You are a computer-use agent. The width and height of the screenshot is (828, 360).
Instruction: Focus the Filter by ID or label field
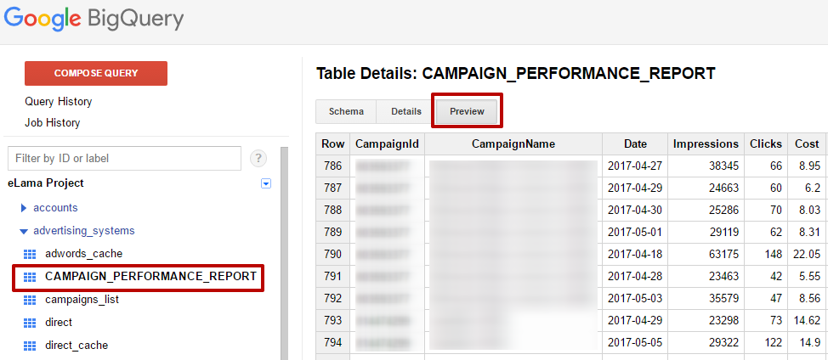[124, 158]
